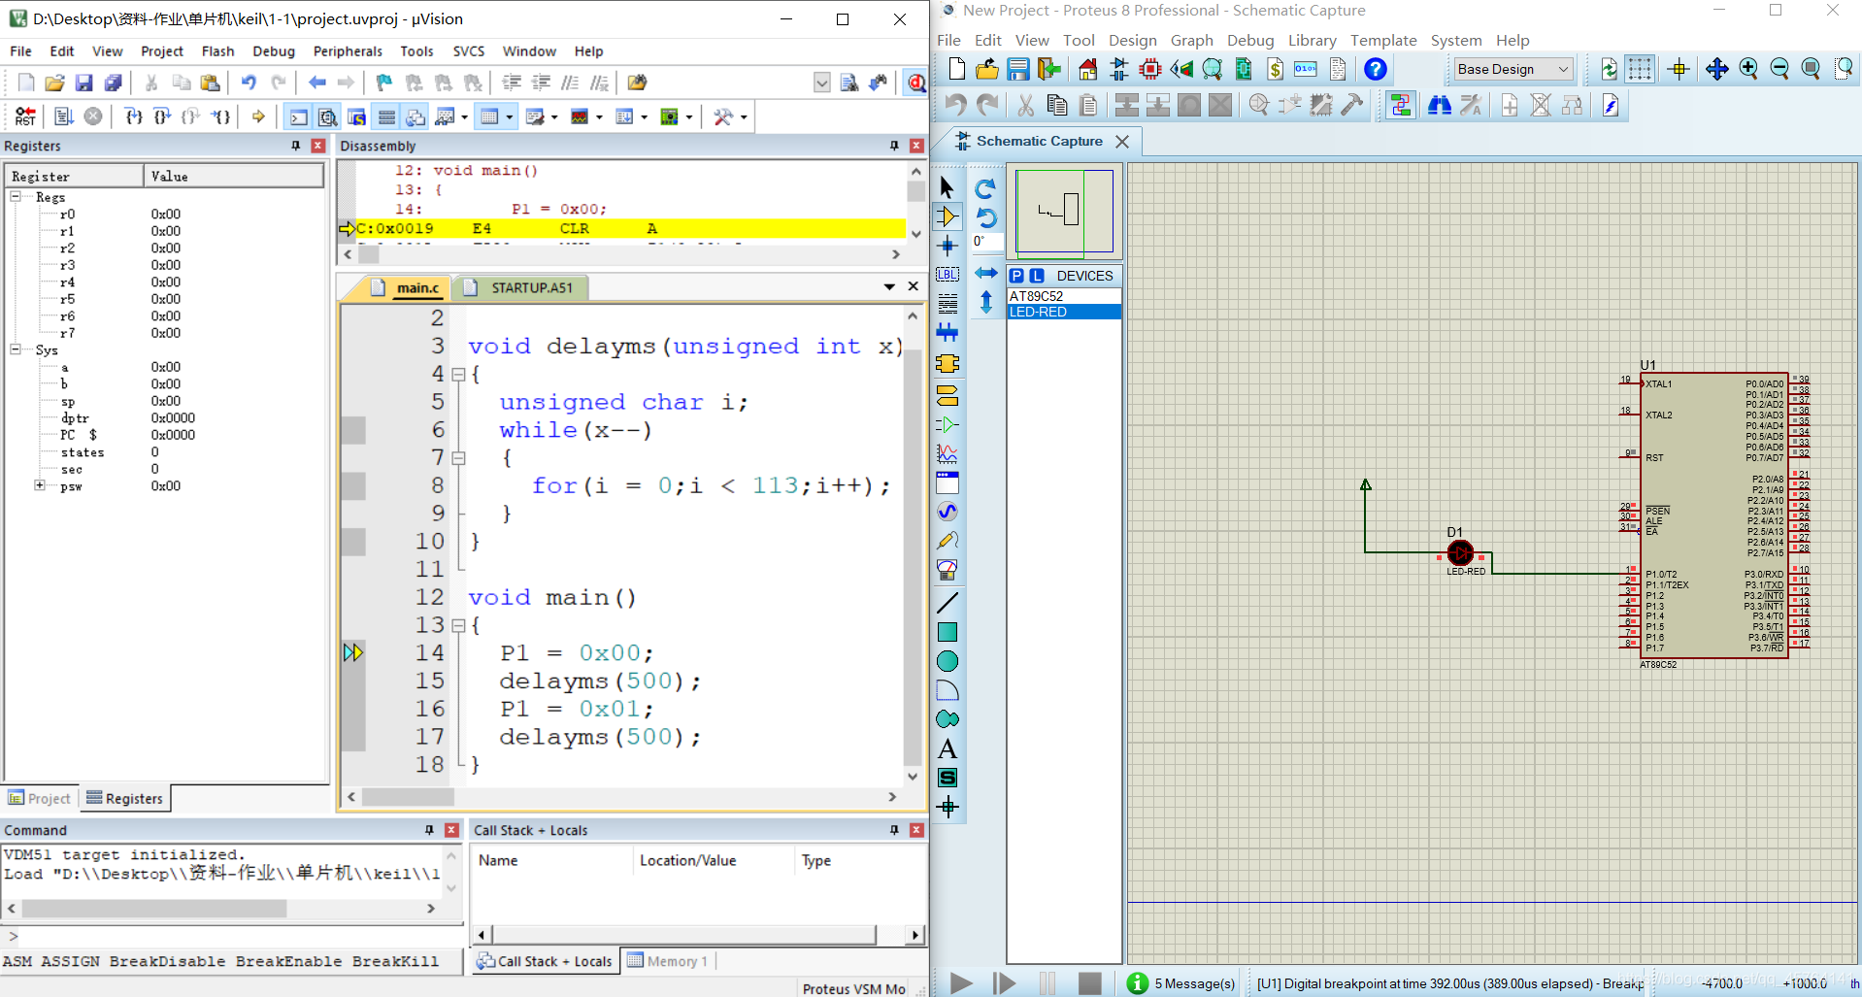1862x997 pixels.
Task: Open Proteus Template menu
Action: click(1383, 40)
